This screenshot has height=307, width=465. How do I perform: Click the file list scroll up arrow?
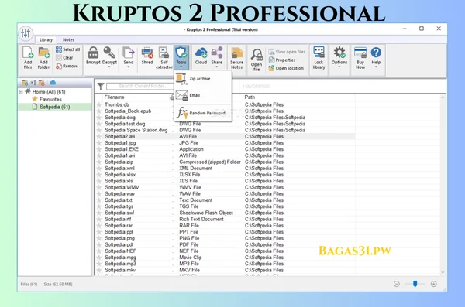pyautogui.click(x=443, y=97)
